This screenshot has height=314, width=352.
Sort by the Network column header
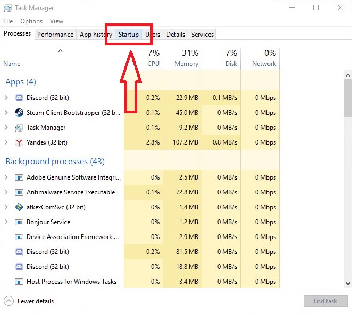click(260, 58)
